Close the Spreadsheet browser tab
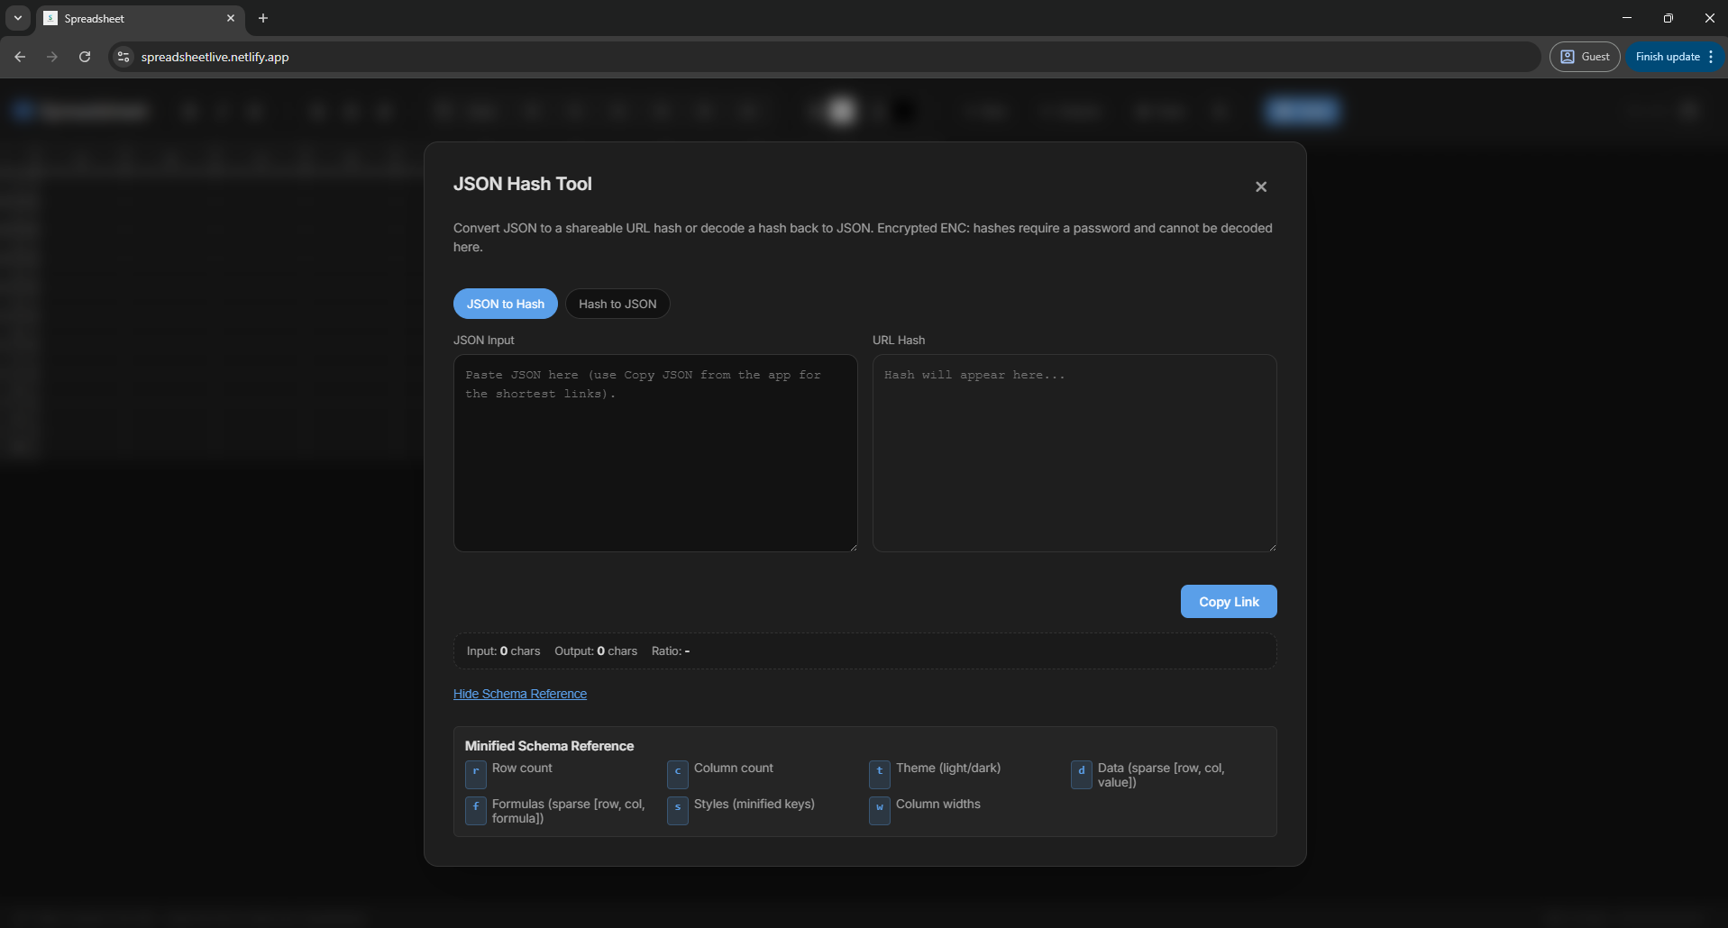1728x928 pixels. pyautogui.click(x=231, y=18)
